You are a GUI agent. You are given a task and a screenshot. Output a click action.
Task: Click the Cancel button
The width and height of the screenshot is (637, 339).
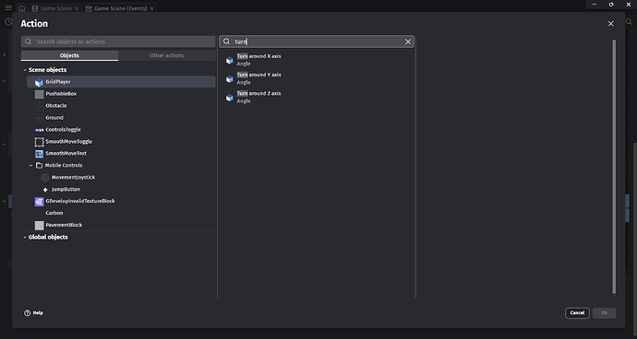pos(577,313)
